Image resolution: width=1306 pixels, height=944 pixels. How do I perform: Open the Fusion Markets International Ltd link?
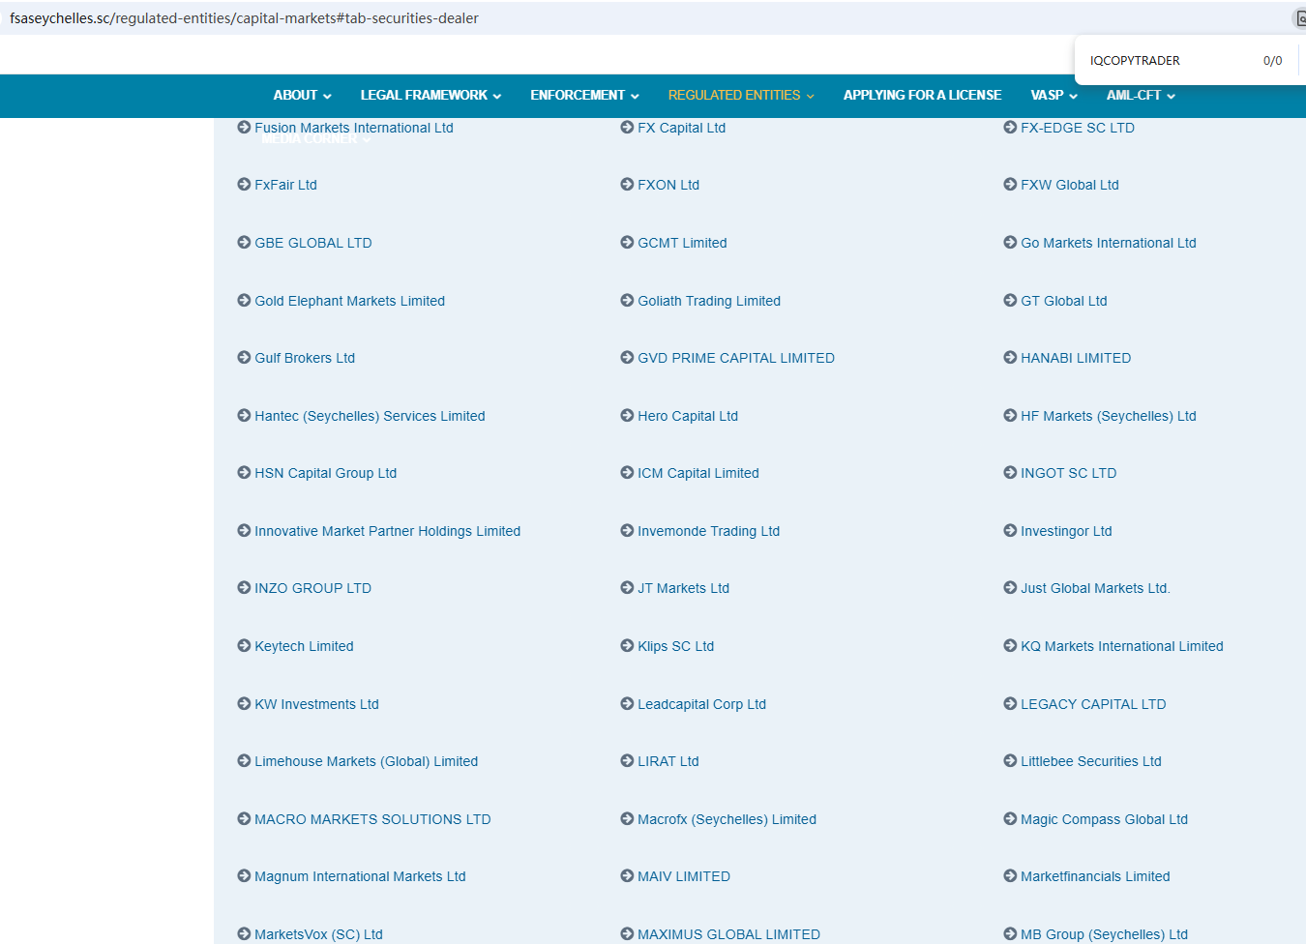click(x=354, y=128)
